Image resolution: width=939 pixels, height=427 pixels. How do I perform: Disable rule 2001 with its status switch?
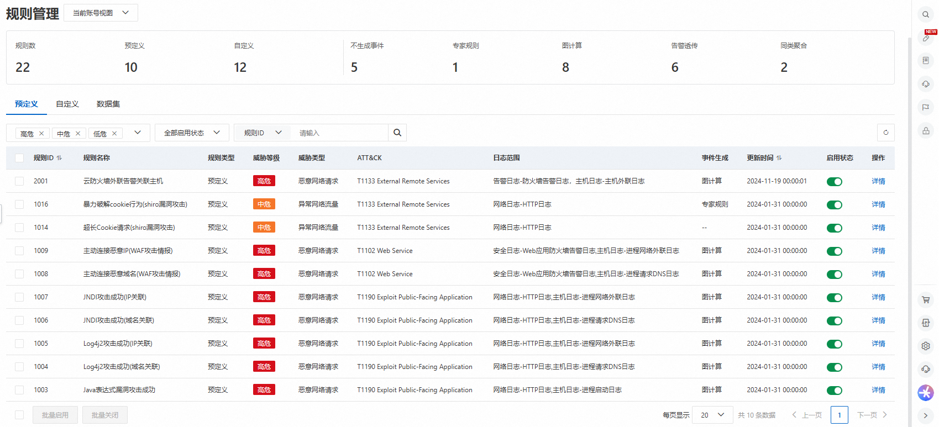point(835,182)
